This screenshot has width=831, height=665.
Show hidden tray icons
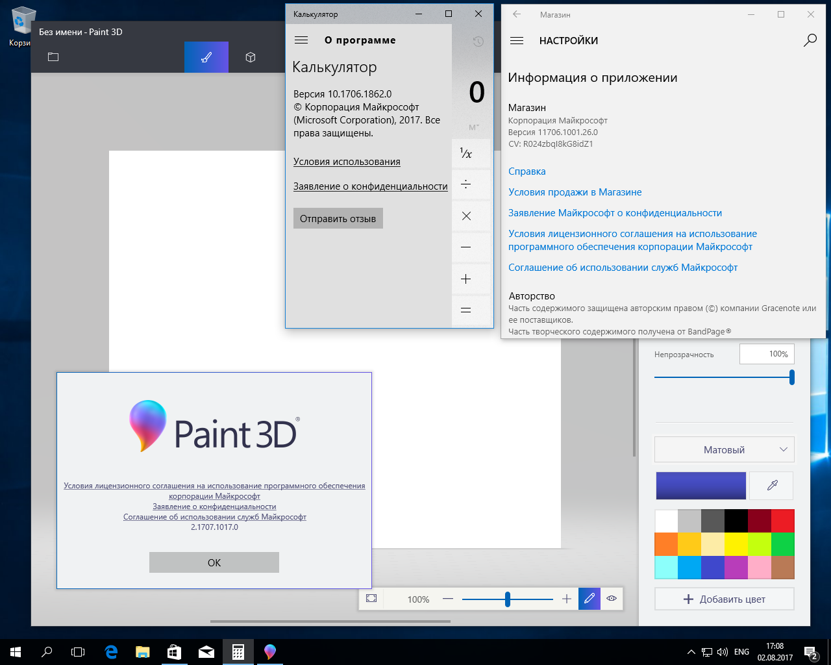pos(691,652)
